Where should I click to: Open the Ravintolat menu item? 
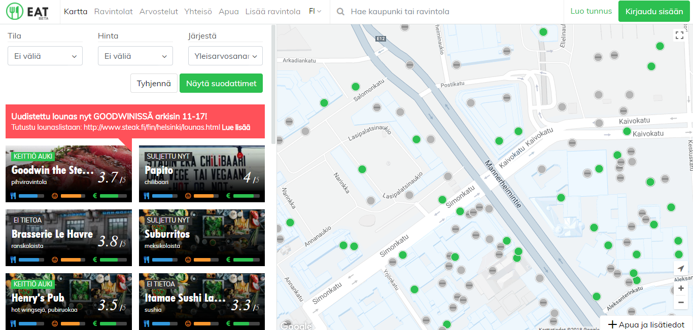click(x=114, y=12)
